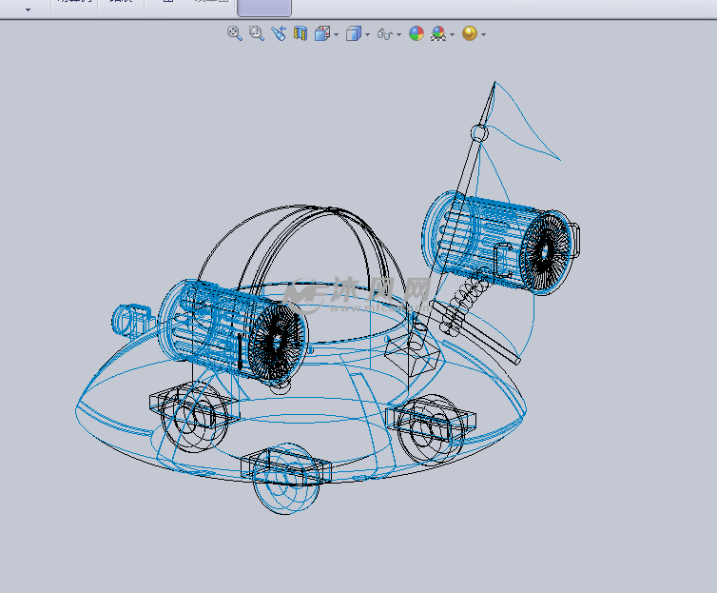Click the View Orientation cube icon
717x593 pixels.
321,33
